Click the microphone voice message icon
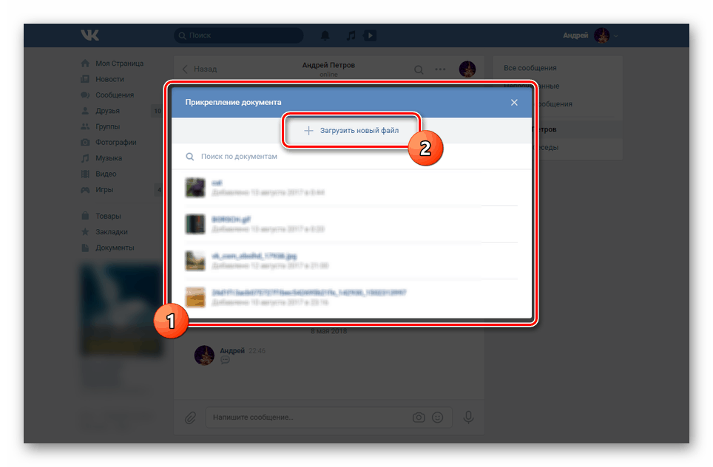 [468, 417]
